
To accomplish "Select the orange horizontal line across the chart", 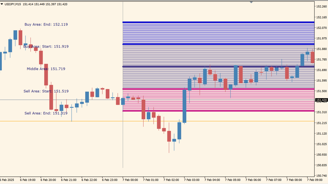I will point(157,121).
